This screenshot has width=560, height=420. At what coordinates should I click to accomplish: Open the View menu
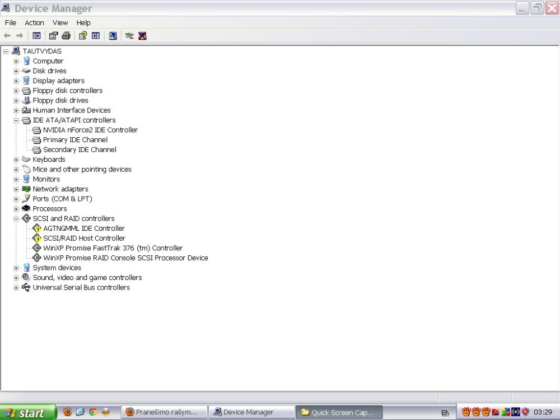click(x=60, y=23)
